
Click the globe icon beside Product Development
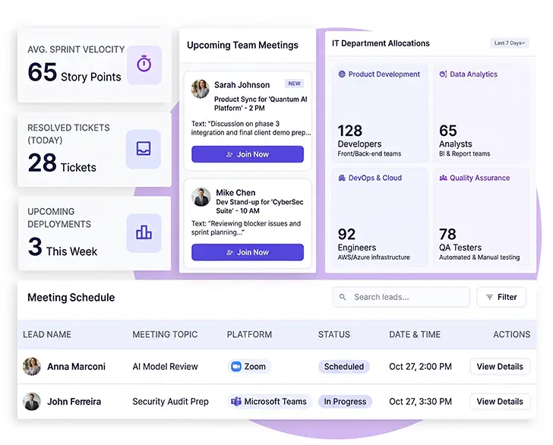342,74
